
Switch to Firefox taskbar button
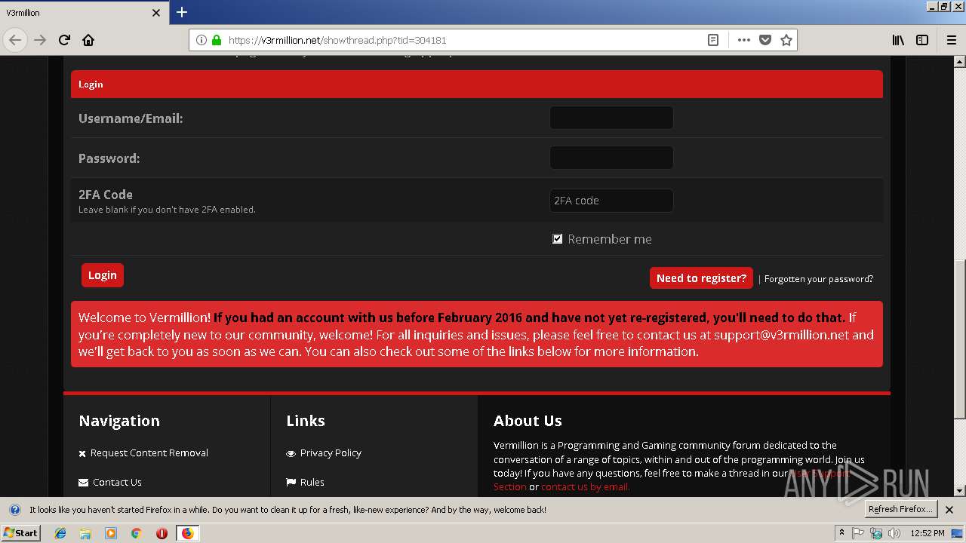coord(187,533)
